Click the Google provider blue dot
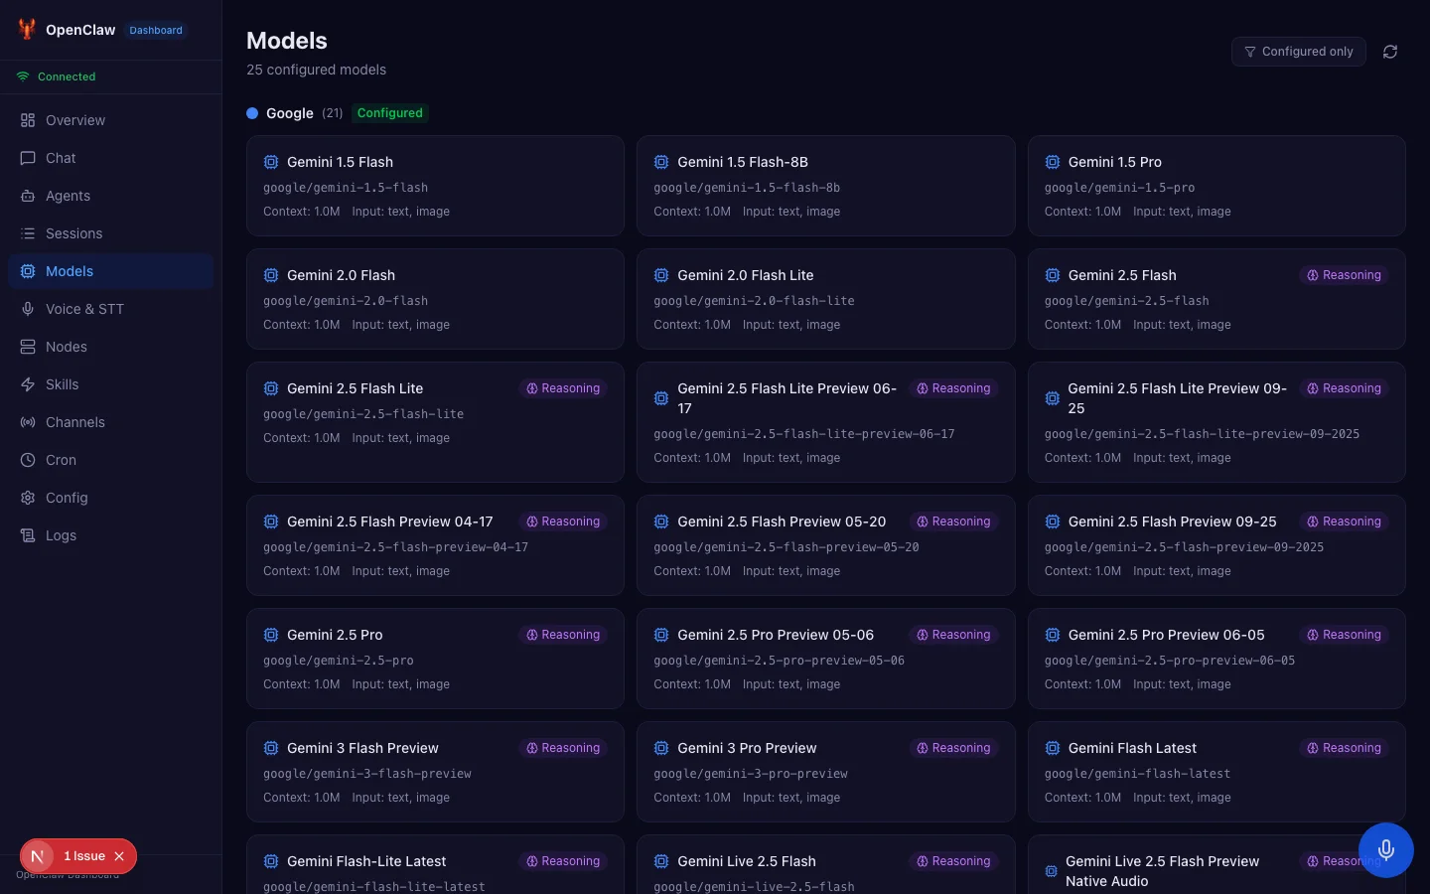The image size is (1430, 894). (252, 113)
